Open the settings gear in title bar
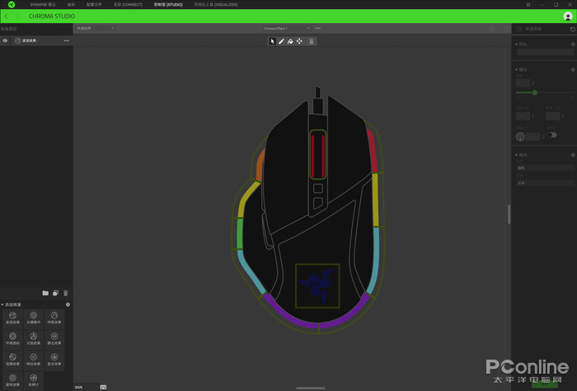Viewport: 577px width, 391px height. click(528, 5)
